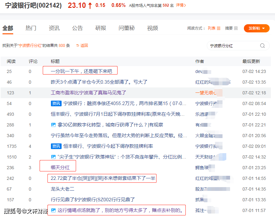Click the timestamp 07-02 09:01
The width and height of the screenshot is (275, 217).
(254, 146)
